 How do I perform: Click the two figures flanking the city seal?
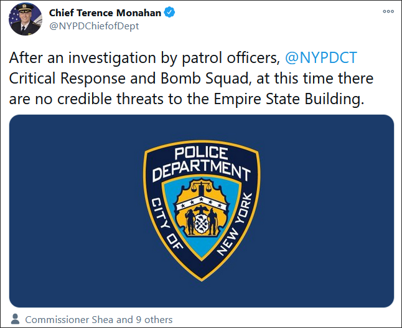pyautogui.click(x=200, y=221)
